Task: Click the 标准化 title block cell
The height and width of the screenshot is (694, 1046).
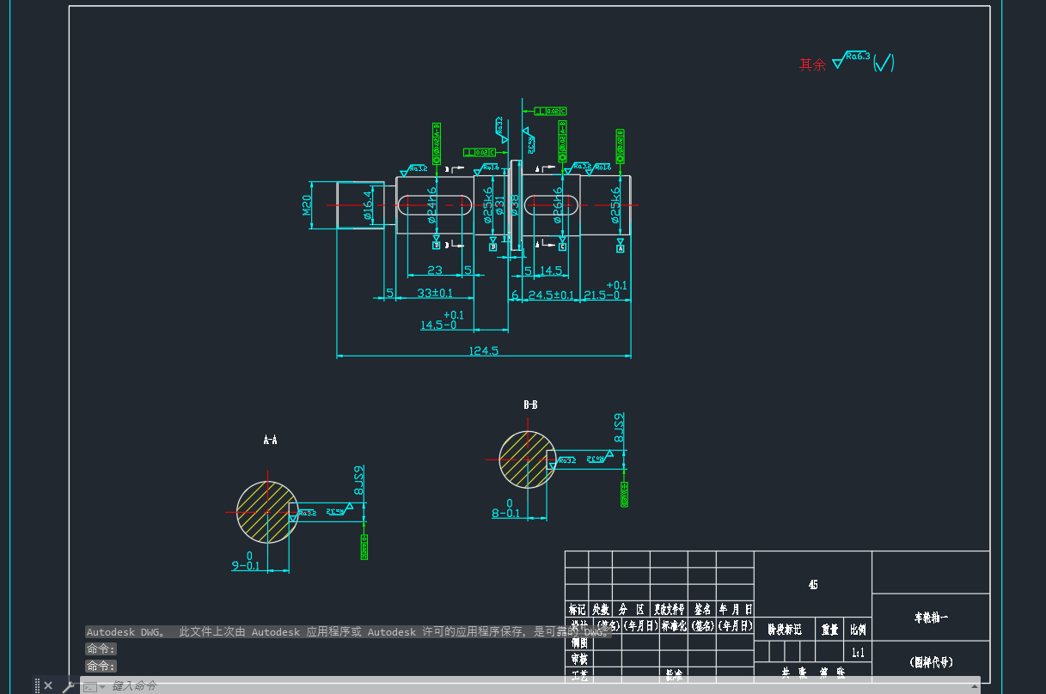Action: (675, 625)
